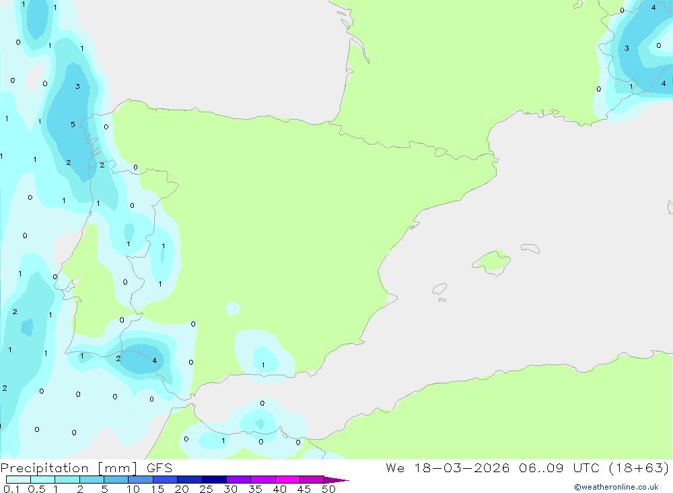Click the 35–40 mm purple legend swatch

pyautogui.click(x=262, y=480)
